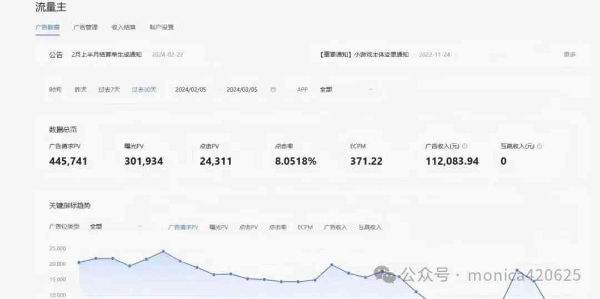Click the 互跳收入 value 0
The height and width of the screenshot is (299, 600).
pyautogui.click(x=503, y=161)
